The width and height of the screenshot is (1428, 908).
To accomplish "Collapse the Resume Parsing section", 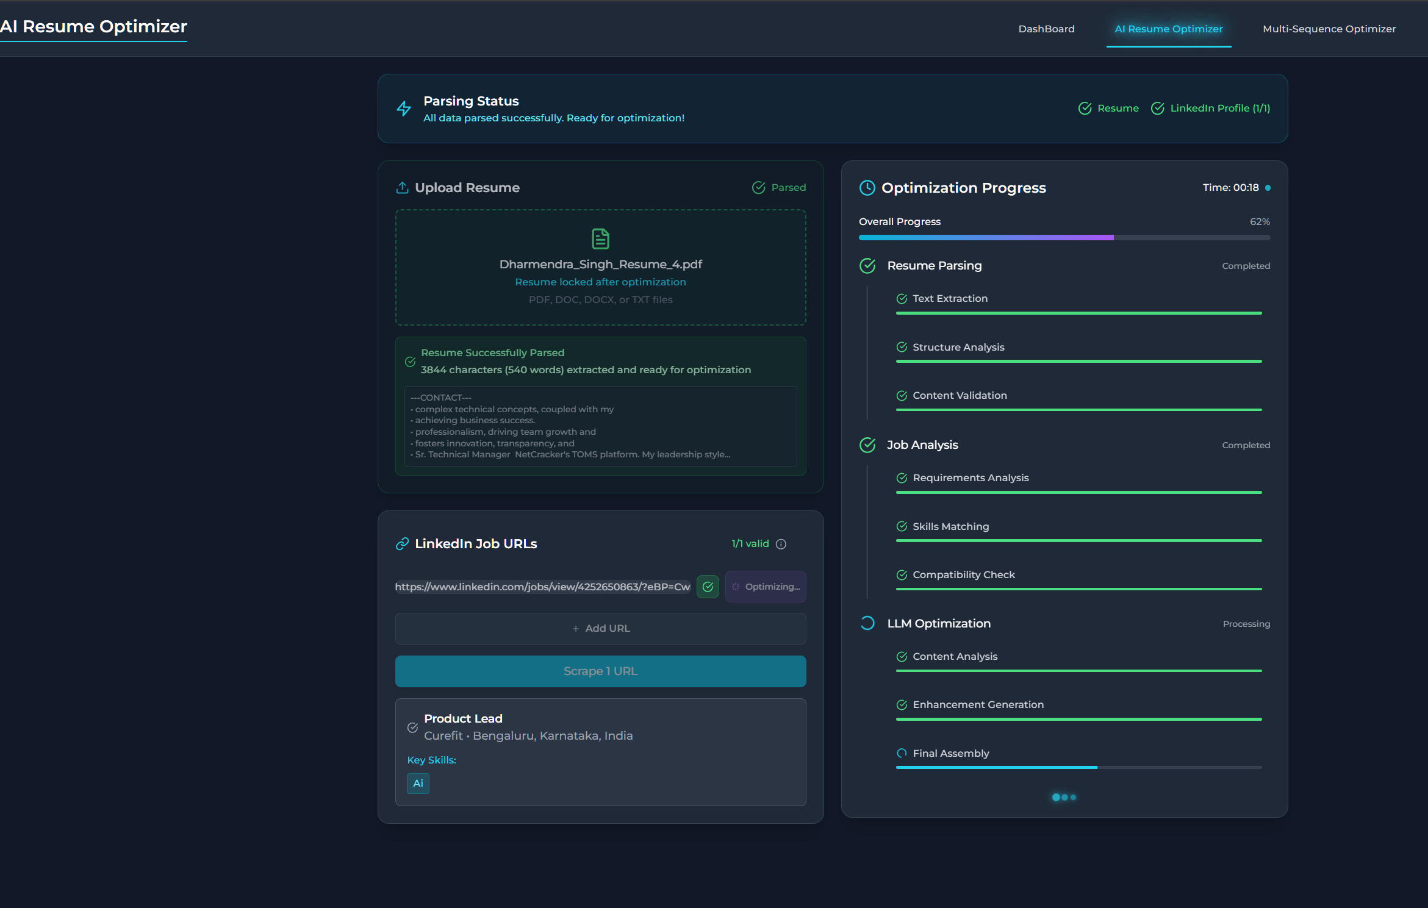I will pyautogui.click(x=934, y=266).
